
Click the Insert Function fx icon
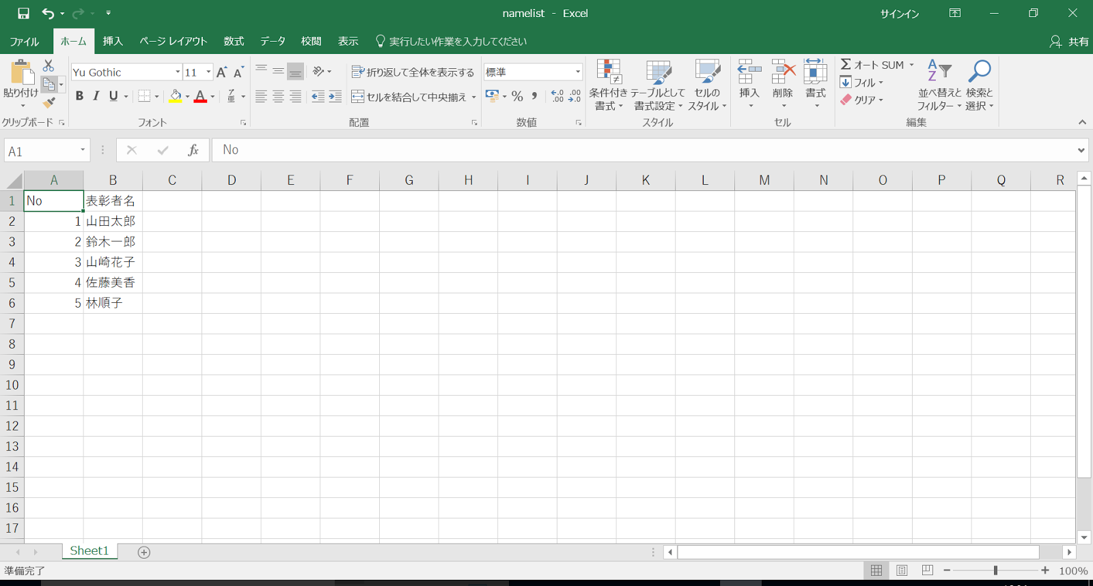tap(193, 150)
